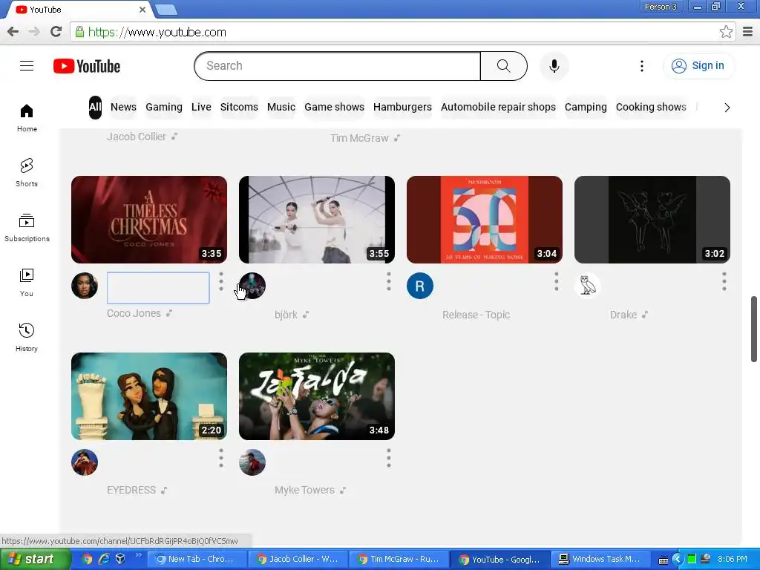Open the You section in the sidebar
The image size is (760, 570).
tap(27, 283)
